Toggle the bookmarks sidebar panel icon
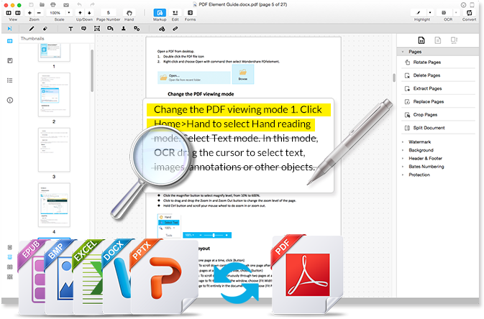The image size is (484, 319). (10, 60)
